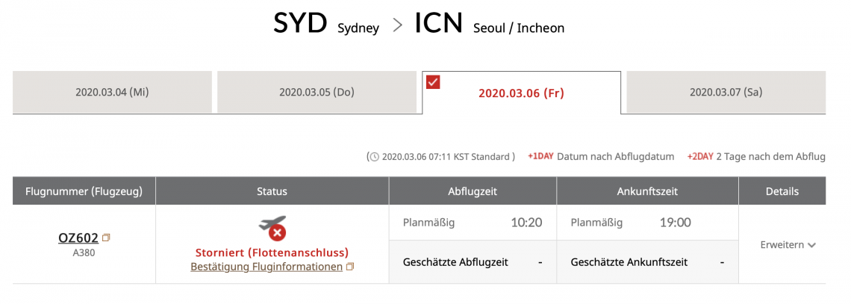Select the 2020.03.05 (Do) date tab
The image size is (851, 304).
tap(317, 93)
